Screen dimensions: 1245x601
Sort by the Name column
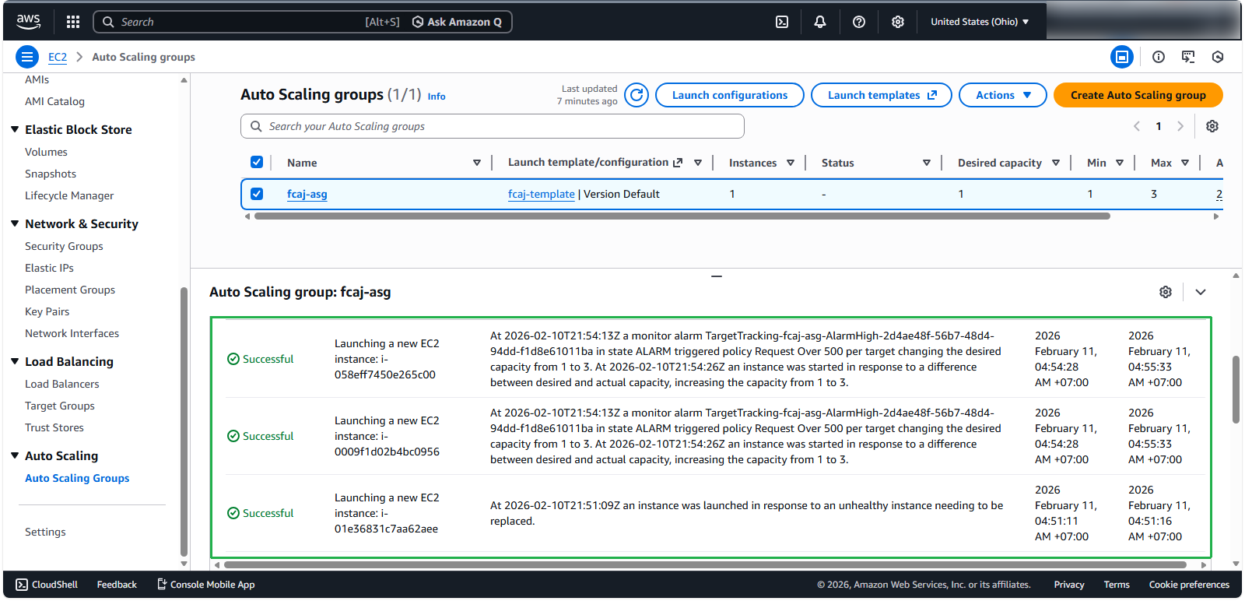477,163
